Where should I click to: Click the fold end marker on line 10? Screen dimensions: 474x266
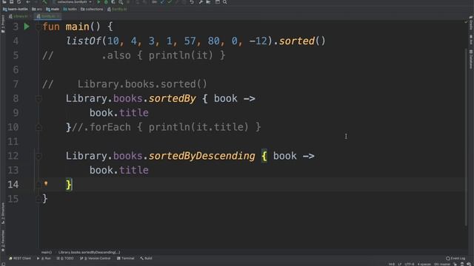tap(39, 127)
